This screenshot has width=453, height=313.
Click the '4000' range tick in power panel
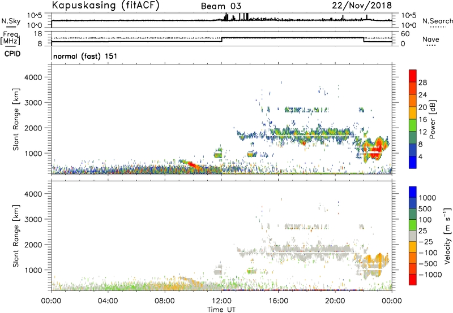point(33,77)
